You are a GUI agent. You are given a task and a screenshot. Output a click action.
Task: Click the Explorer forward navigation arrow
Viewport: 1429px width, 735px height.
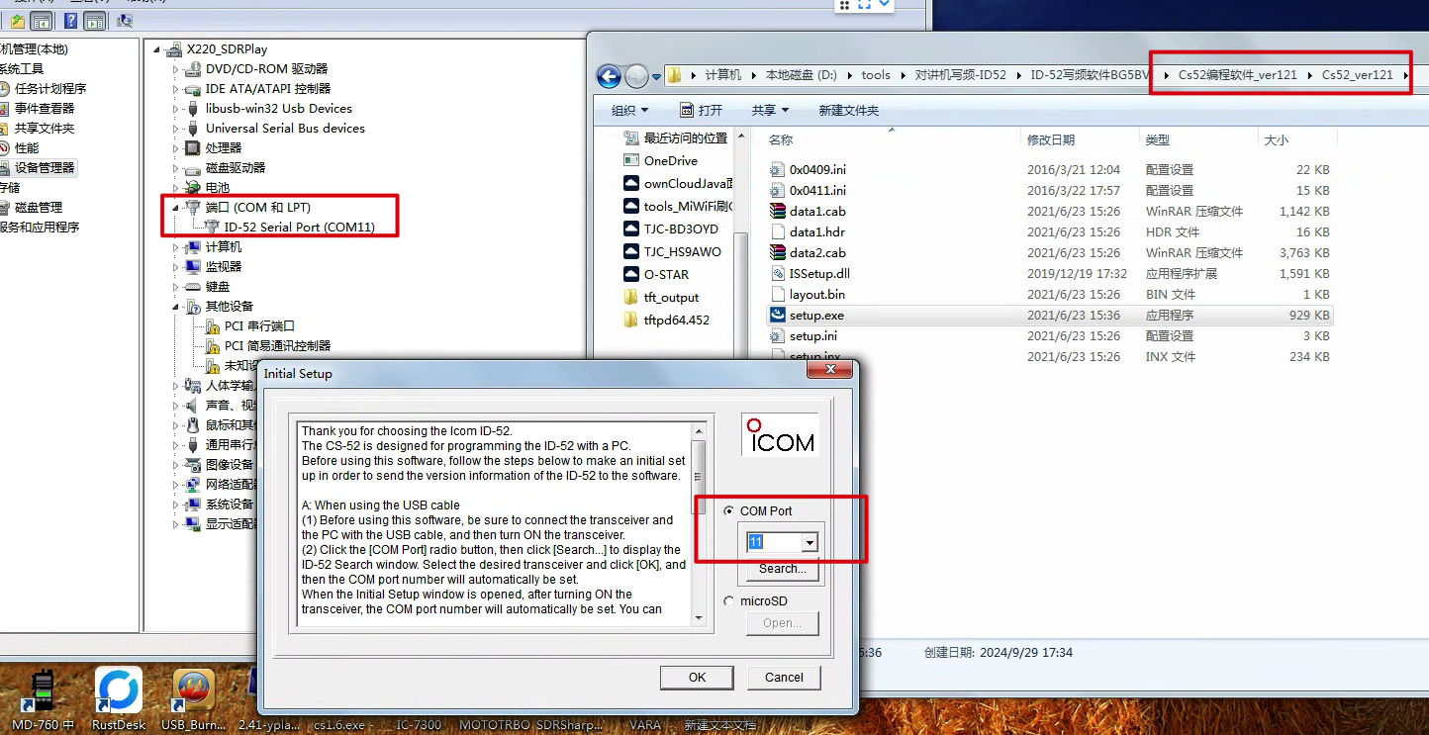[x=637, y=76]
